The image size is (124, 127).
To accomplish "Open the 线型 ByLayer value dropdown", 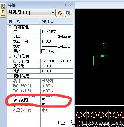I will point(57,37).
